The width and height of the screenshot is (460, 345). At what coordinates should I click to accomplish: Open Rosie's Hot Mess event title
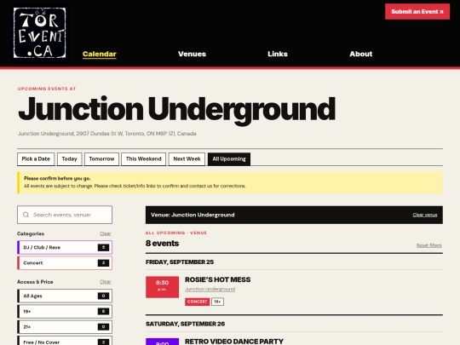click(x=218, y=279)
